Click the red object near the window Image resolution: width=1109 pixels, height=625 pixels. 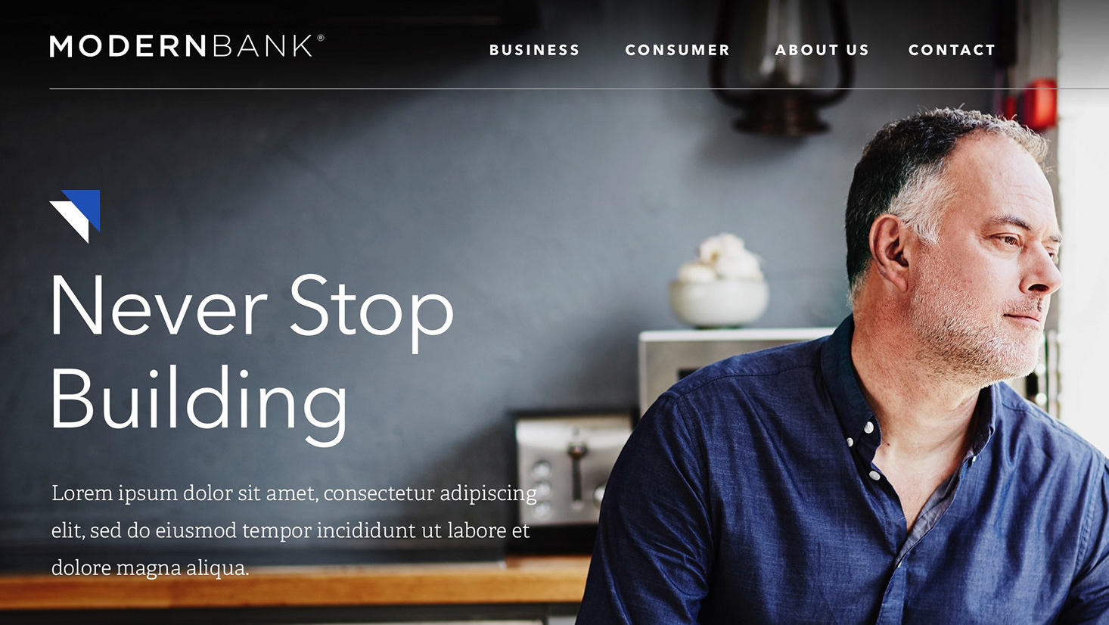[x=1038, y=104]
